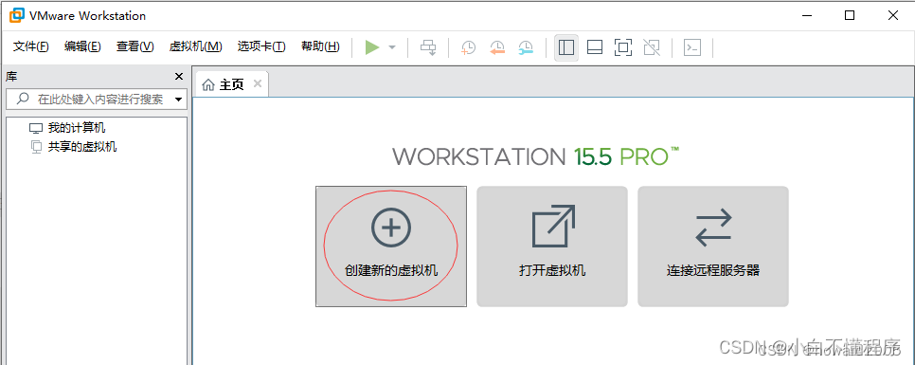Switch to the 主页 tab

click(231, 84)
